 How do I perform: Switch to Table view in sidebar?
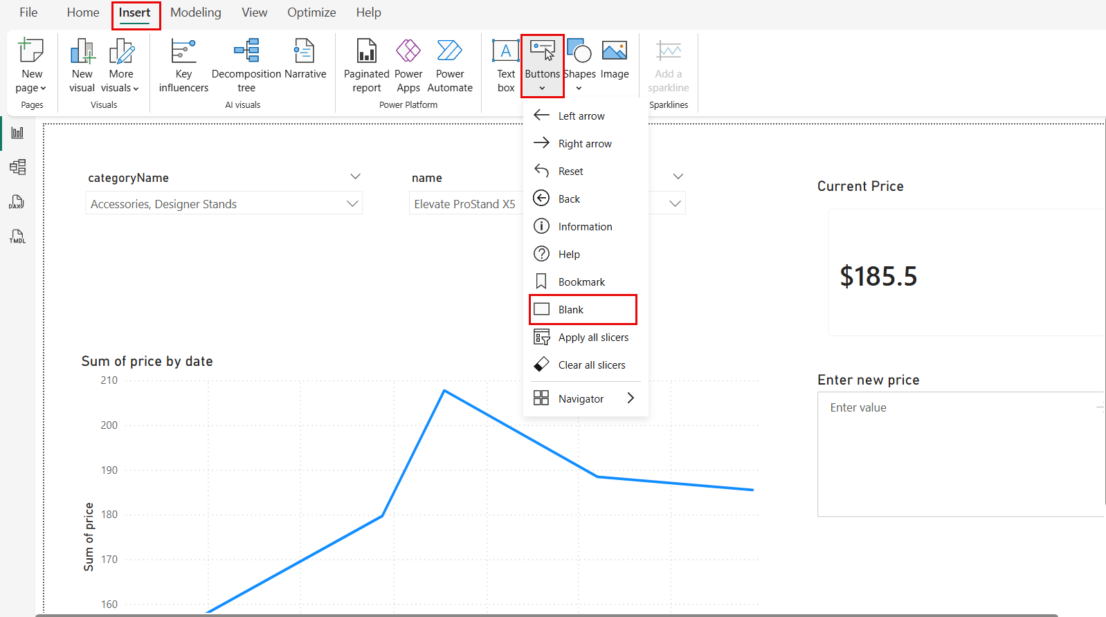(x=17, y=167)
